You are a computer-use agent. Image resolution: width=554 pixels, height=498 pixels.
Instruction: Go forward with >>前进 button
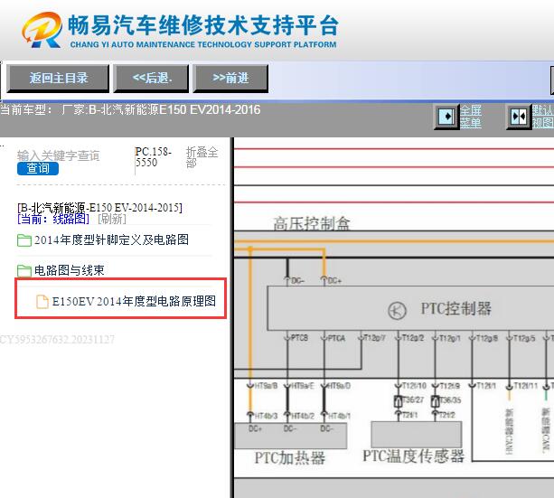pyautogui.click(x=230, y=78)
